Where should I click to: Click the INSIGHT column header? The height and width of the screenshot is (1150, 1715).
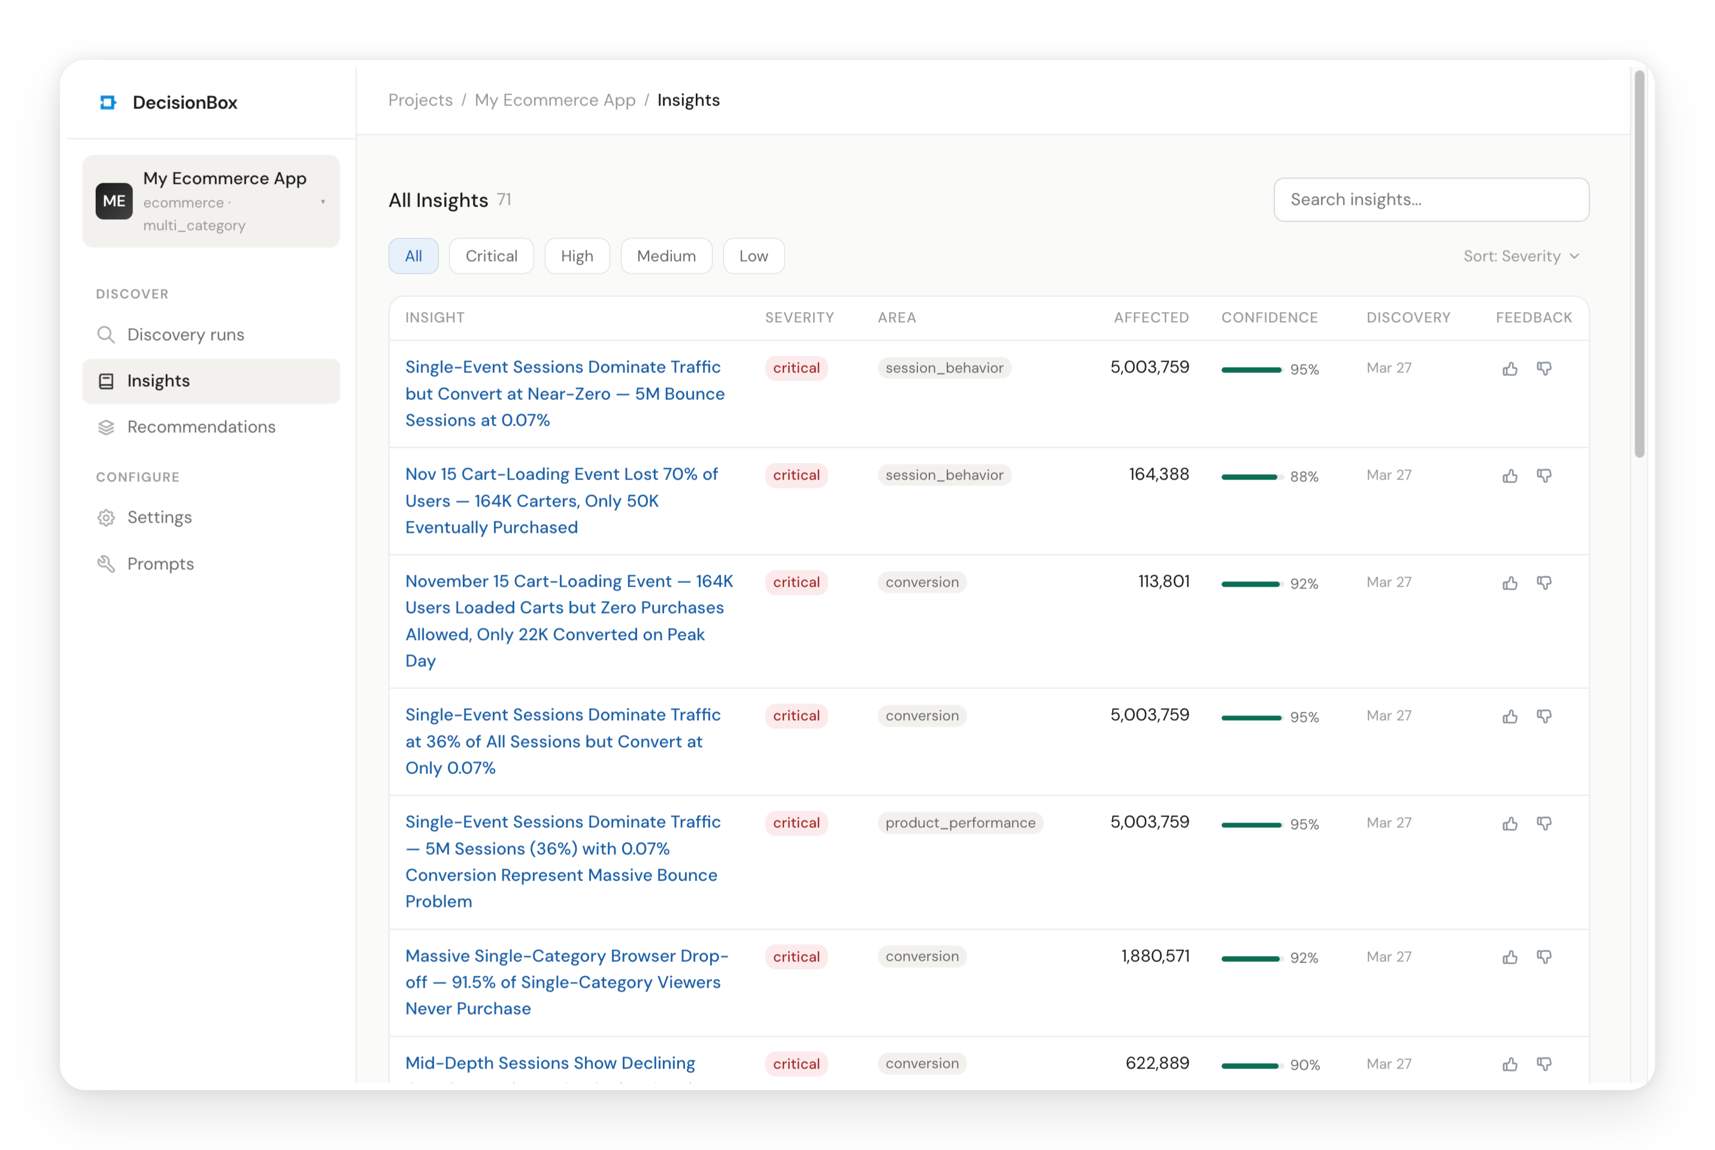pyautogui.click(x=434, y=317)
